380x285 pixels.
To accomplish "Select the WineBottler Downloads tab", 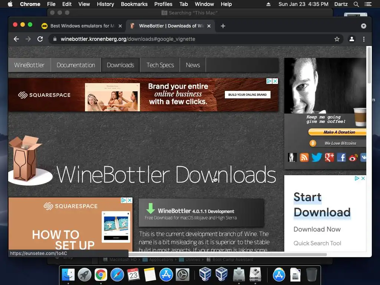I will click(x=171, y=26).
